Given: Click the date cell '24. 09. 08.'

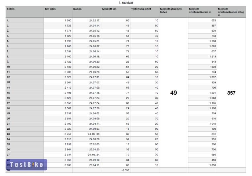Looking at the screenshot, I should click(x=87, y=134).
